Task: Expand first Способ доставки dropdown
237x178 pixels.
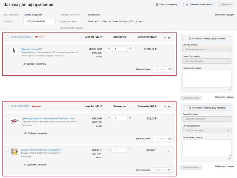Action: coord(207,61)
